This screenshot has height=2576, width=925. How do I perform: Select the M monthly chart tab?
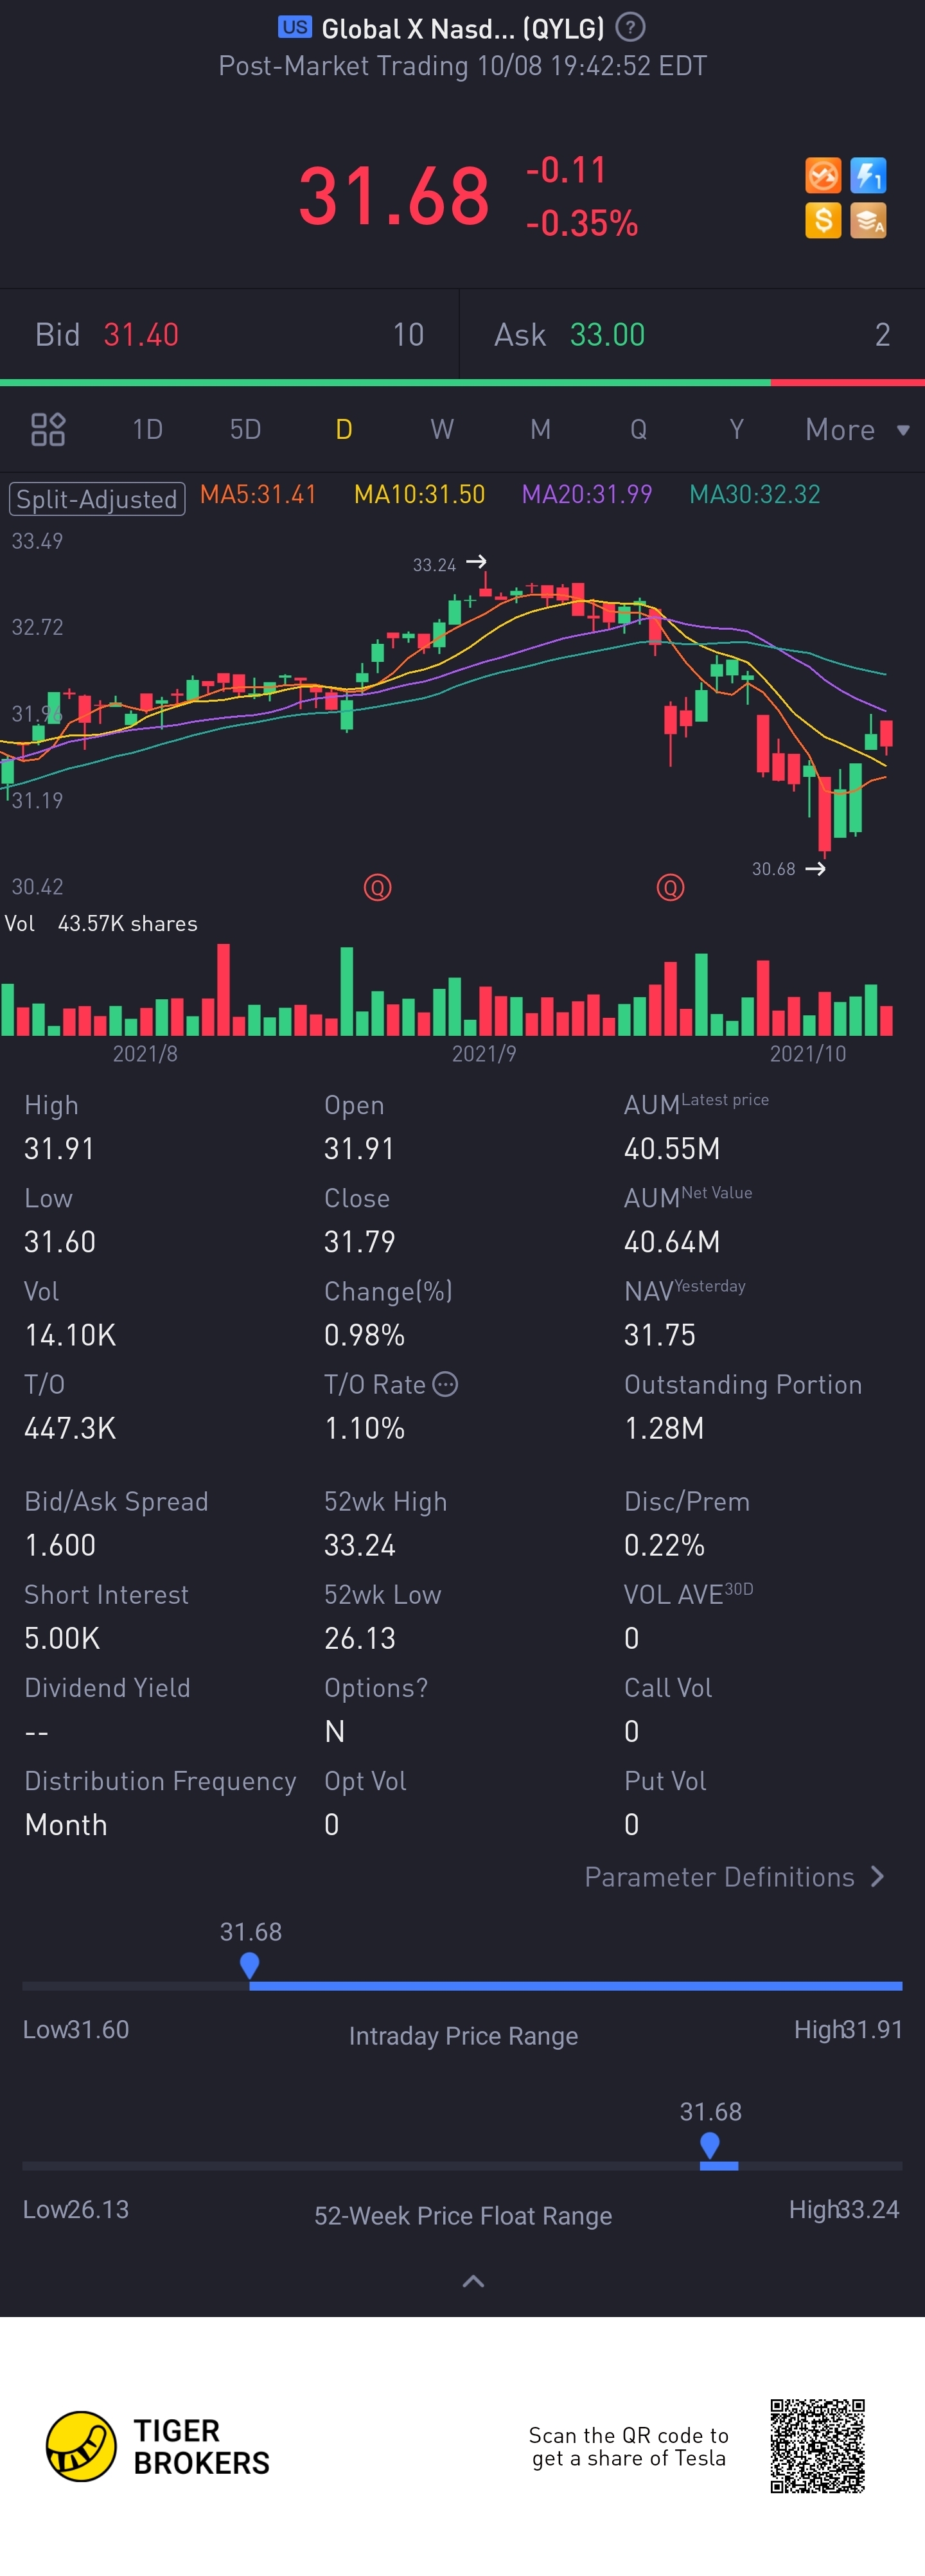pyautogui.click(x=540, y=429)
